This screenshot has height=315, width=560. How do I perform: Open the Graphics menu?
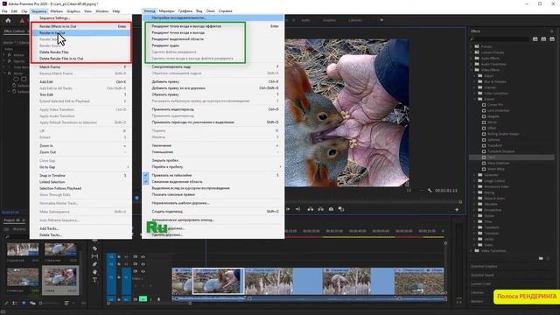[x=73, y=11]
